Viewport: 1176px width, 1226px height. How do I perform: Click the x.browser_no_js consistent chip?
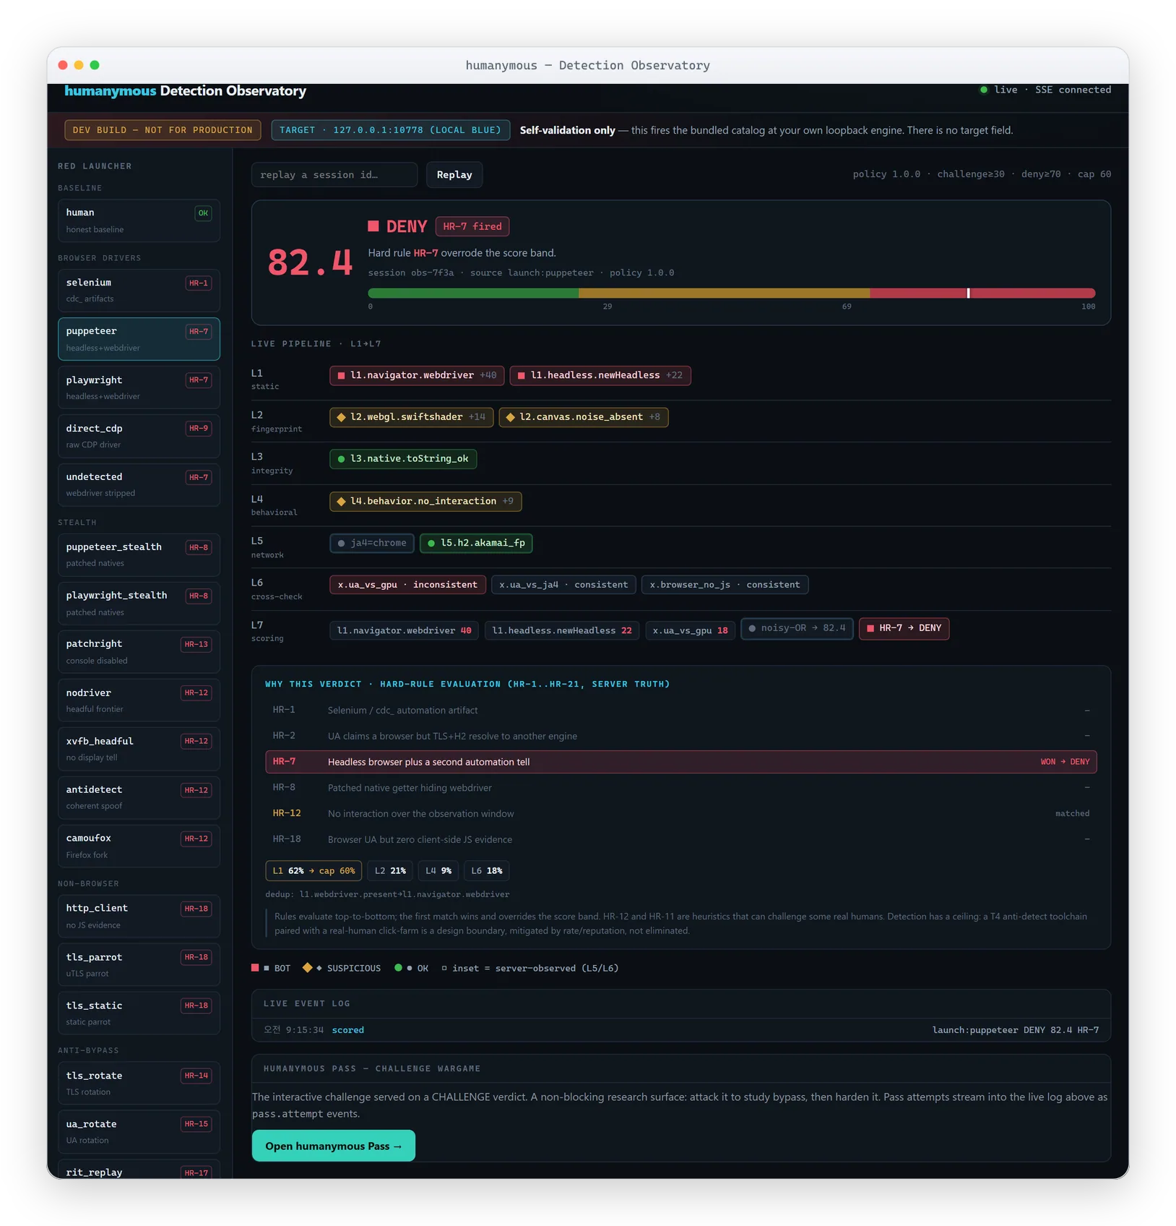coord(725,585)
